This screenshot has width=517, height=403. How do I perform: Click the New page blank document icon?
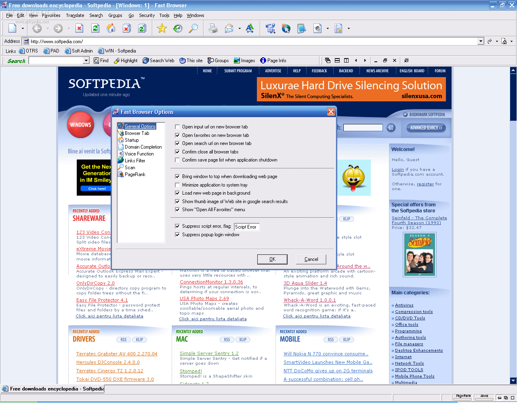[x=12, y=28]
